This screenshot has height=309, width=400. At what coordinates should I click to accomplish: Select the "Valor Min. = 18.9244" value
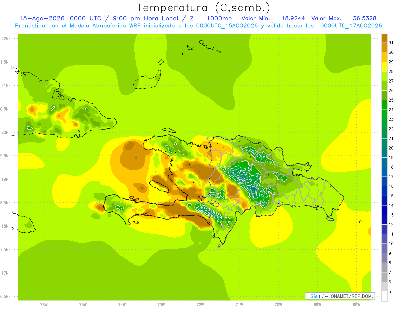pos(273,18)
